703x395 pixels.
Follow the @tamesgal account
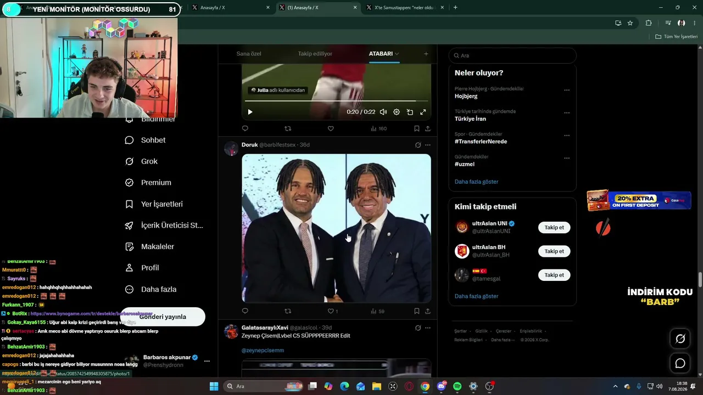[x=554, y=275]
